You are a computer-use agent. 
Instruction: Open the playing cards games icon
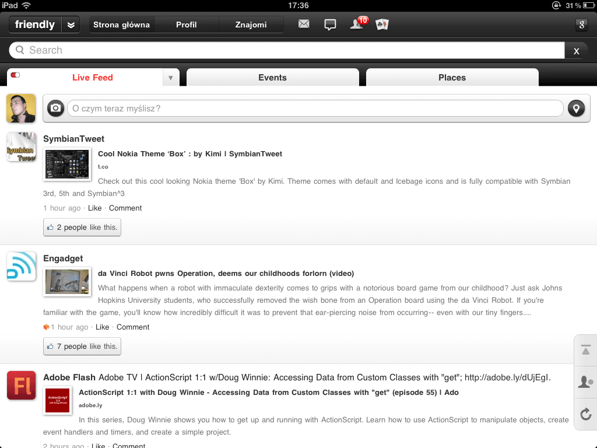click(382, 24)
